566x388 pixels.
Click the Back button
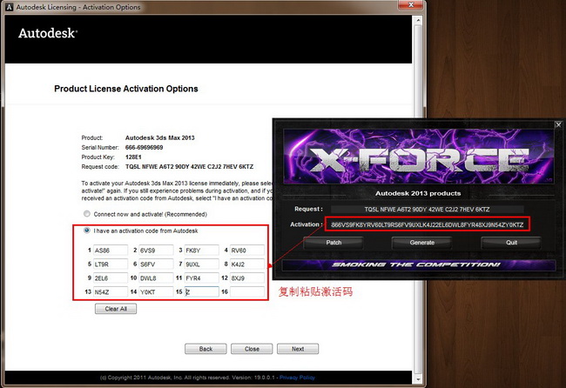pyautogui.click(x=206, y=349)
